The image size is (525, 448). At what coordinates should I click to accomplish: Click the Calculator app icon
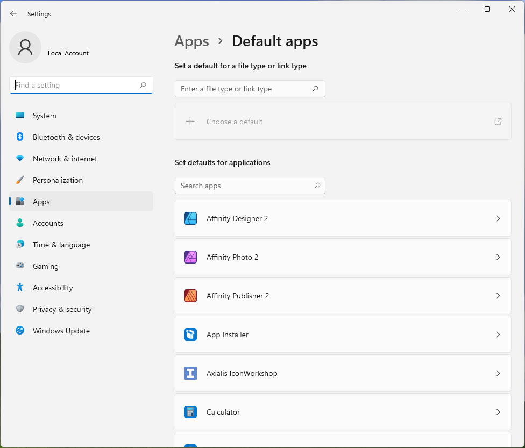click(x=190, y=412)
